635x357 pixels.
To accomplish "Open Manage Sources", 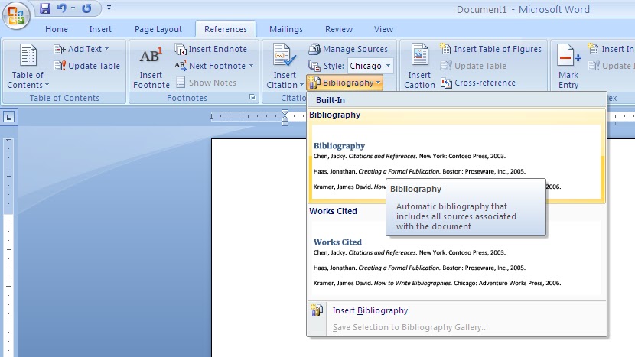I will (348, 49).
